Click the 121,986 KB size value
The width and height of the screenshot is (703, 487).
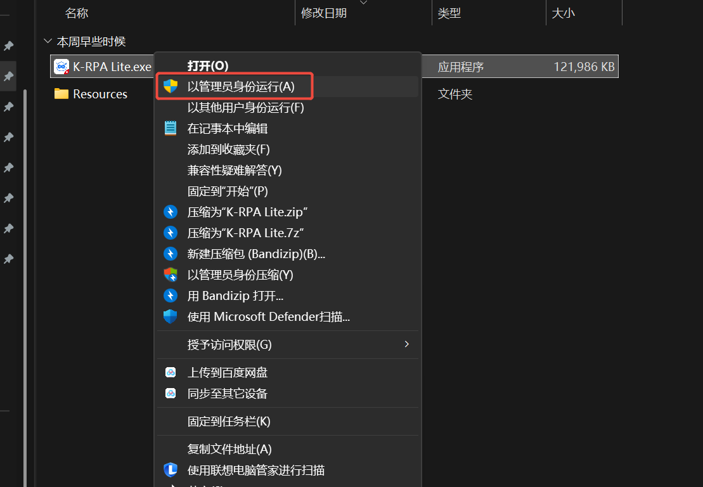click(584, 67)
